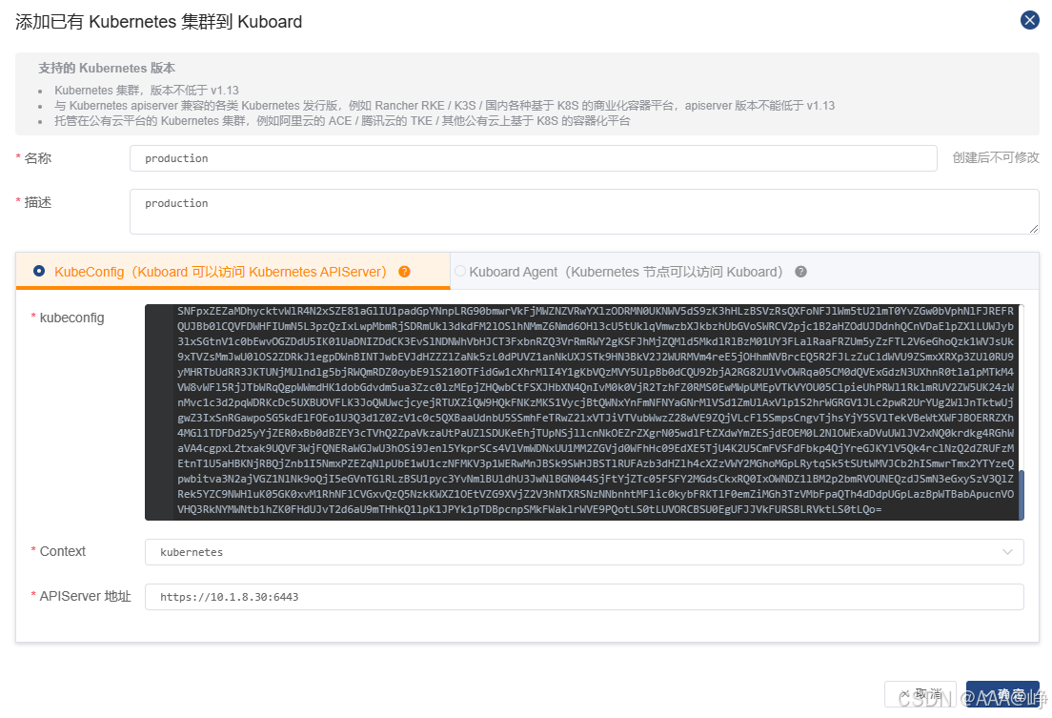Switch to the Kuboard Agent tab label
The width and height of the screenshot is (1052, 718).
click(x=626, y=272)
